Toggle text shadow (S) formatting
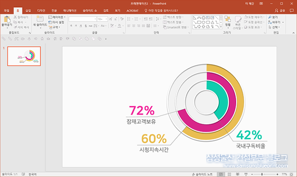 tap(86, 26)
